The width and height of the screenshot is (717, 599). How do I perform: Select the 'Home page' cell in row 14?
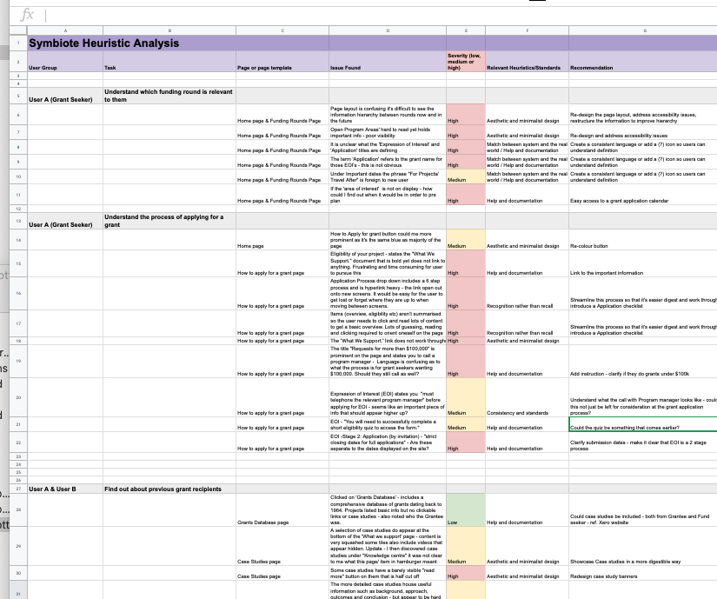tap(282, 240)
